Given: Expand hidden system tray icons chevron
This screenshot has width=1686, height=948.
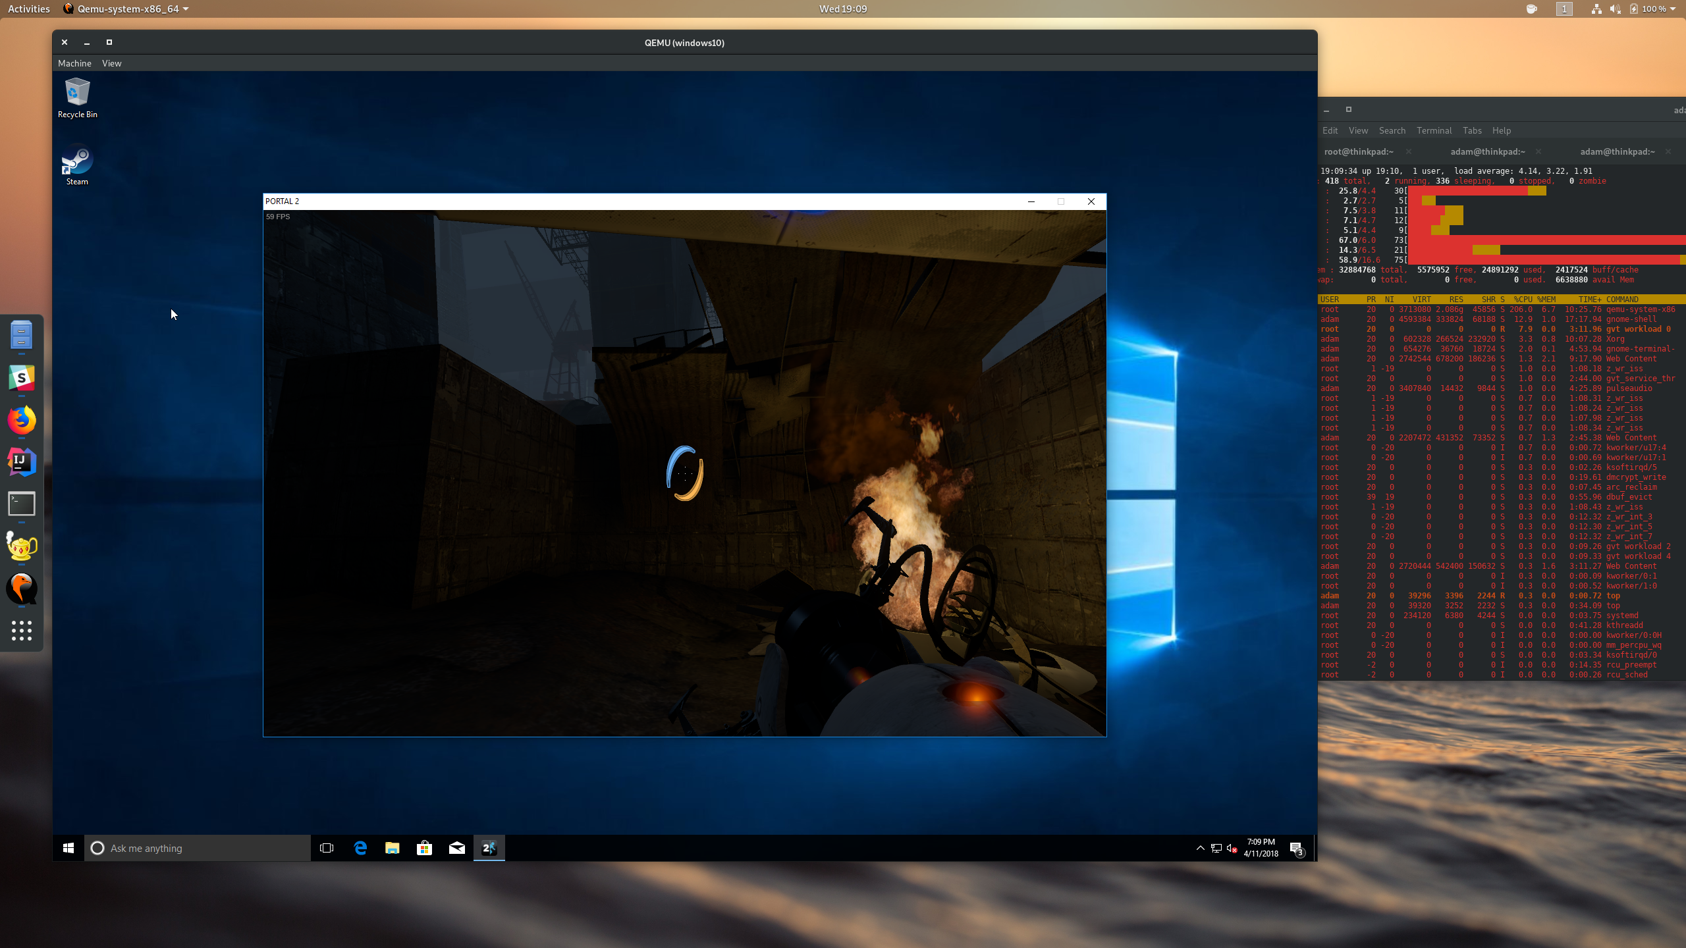Looking at the screenshot, I should (x=1200, y=848).
